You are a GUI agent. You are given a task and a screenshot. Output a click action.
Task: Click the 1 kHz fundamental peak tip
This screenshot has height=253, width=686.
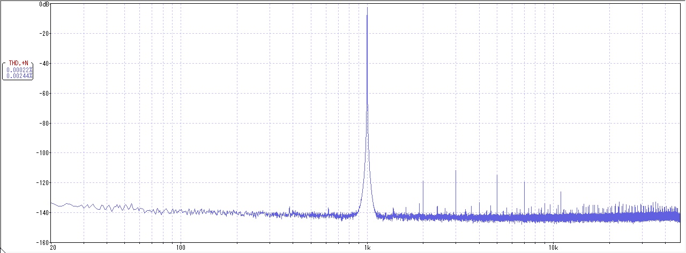[x=367, y=7]
